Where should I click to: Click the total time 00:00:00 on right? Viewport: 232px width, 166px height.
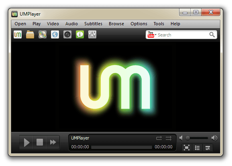point(163,147)
